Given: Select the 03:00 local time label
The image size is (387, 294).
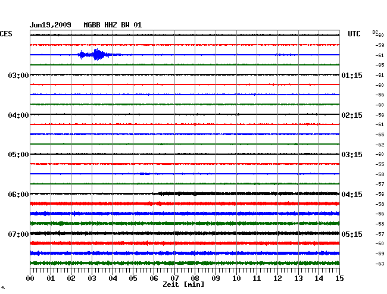Looking at the screenshot, I should click(x=18, y=75).
